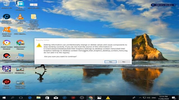Open Microsoft Store from taskbar

click(x=47, y=98)
